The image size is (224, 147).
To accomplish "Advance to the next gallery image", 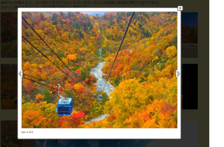I will 178,74.
